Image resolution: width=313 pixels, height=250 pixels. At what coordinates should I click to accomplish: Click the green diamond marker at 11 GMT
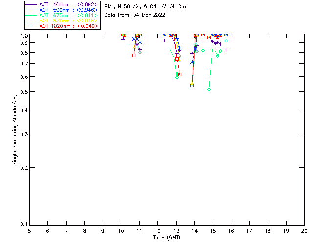click(x=140, y=52)
